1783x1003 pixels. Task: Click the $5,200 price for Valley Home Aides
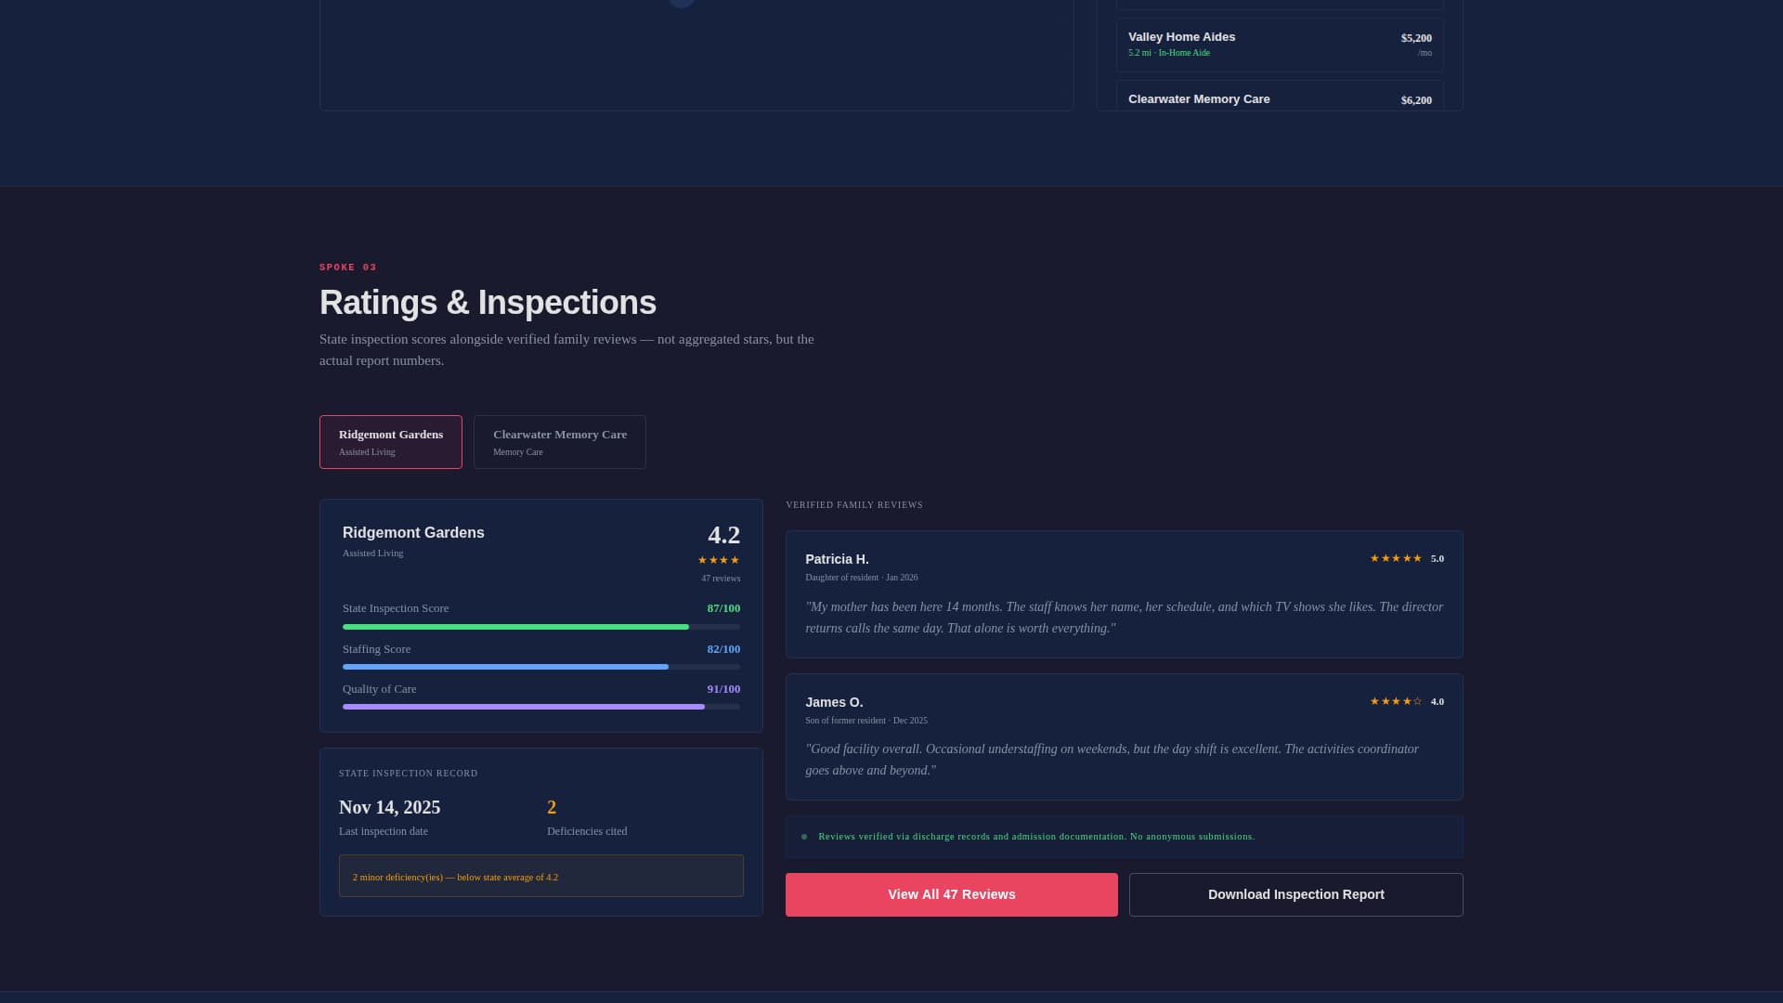click(1416, 38)
